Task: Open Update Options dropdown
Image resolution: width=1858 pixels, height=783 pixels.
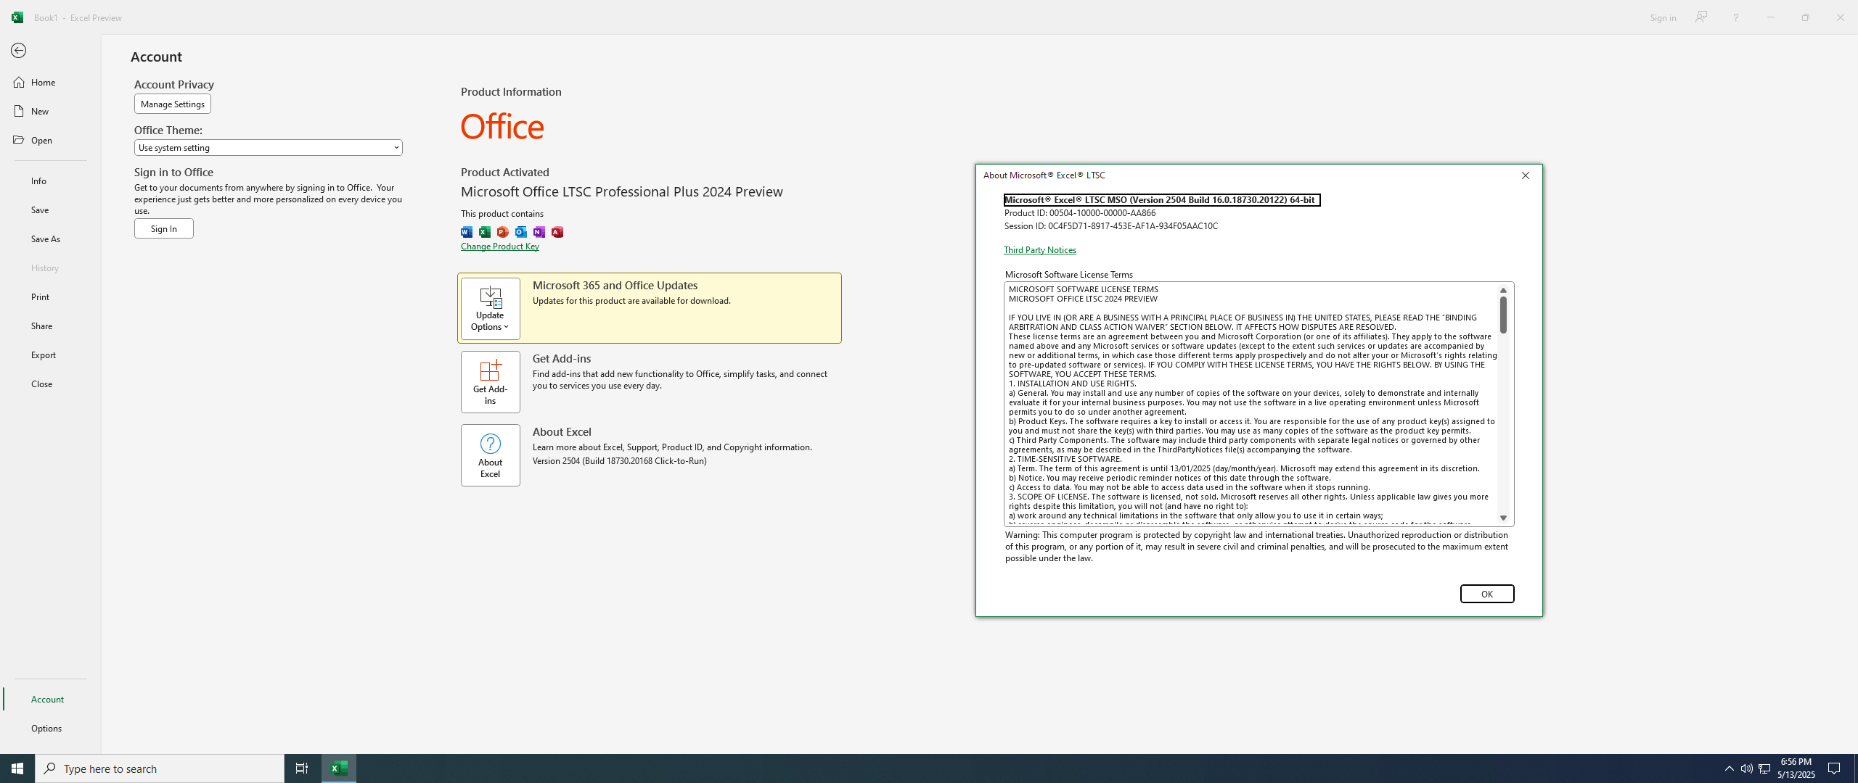Action: (490, 309)
